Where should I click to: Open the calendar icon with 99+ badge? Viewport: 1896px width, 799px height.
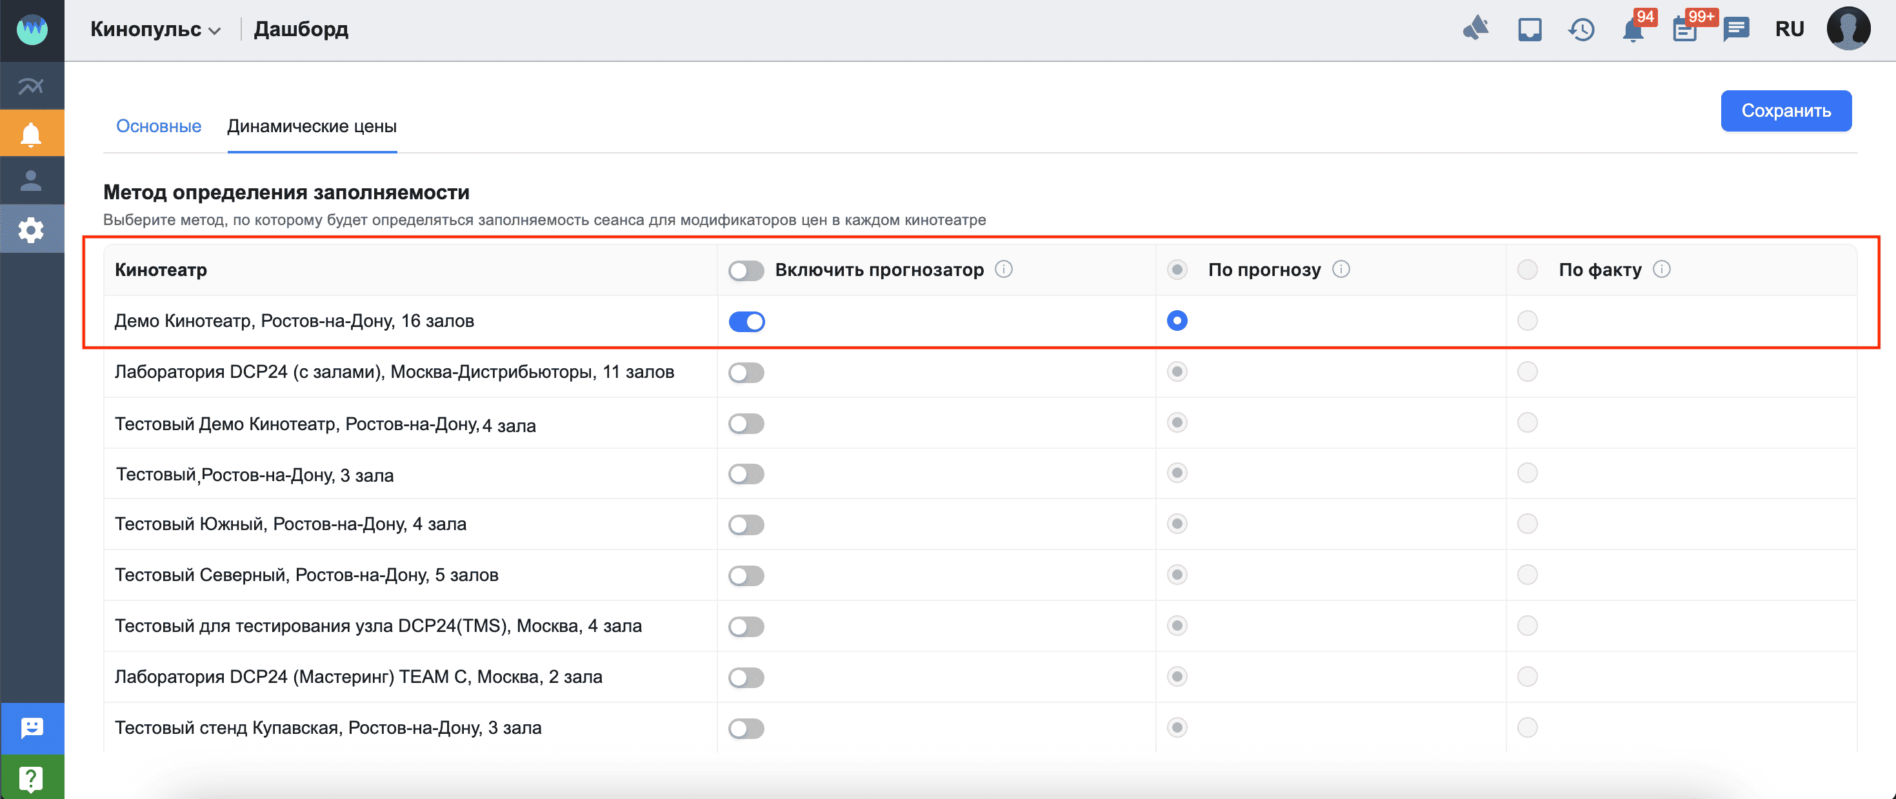pyautogui.click(x=1684, y=30)
